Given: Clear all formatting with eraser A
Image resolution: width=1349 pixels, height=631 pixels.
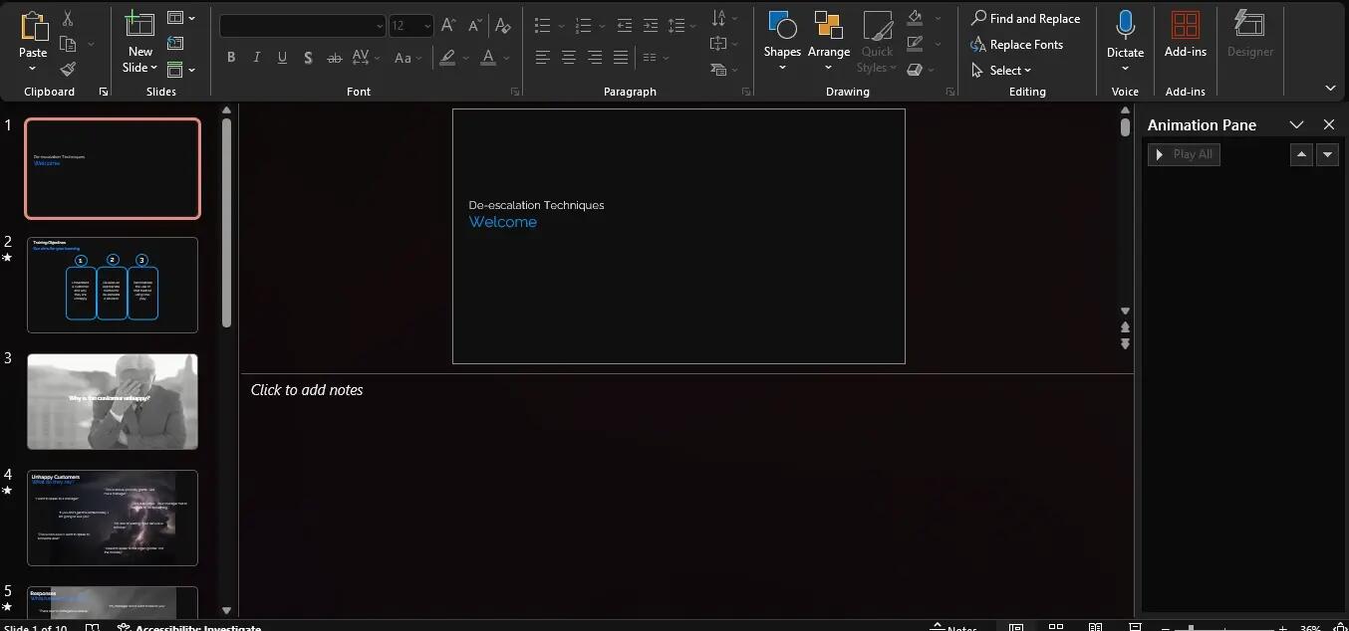Looking at the screenshot, I should coord(503,26).
